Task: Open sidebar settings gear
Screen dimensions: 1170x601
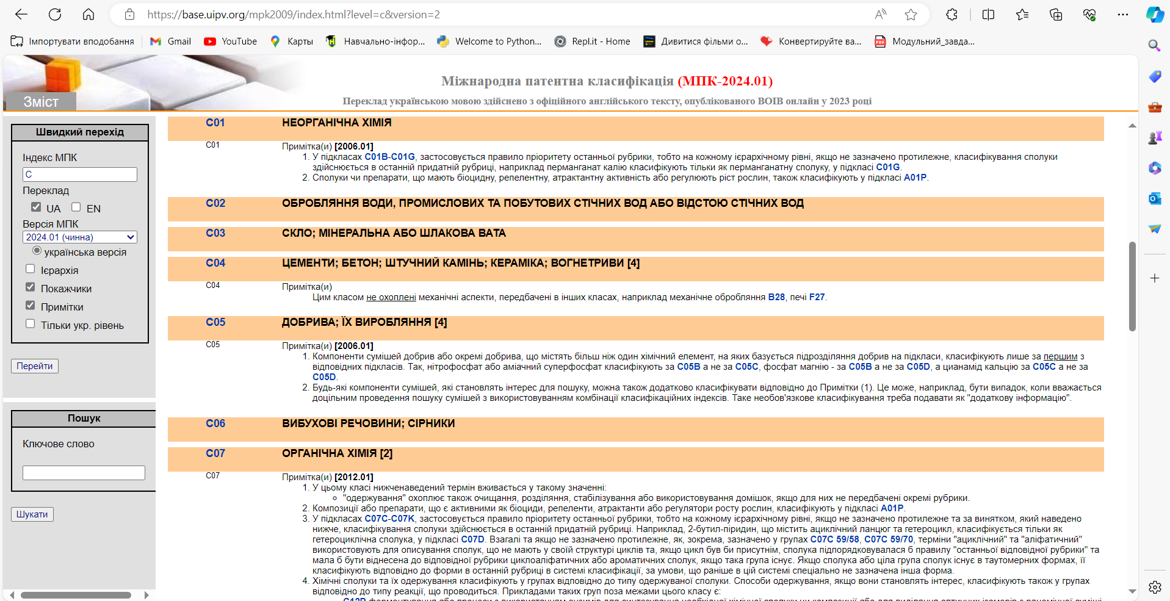Action: pyautogui.click(x=1155, y=587)
